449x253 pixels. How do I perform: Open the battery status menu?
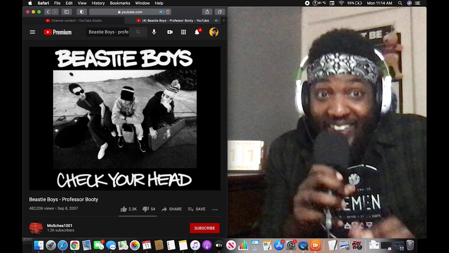point(355,3)
